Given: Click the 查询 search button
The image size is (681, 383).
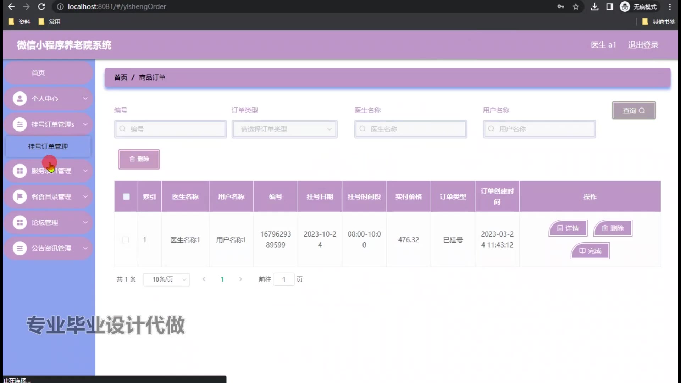Looking at the screenshot, I should [633, 111].
